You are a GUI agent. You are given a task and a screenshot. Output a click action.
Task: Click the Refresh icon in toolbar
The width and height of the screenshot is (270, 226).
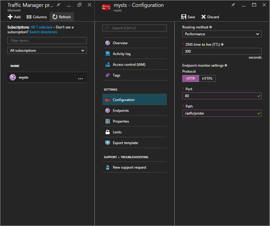55,17
